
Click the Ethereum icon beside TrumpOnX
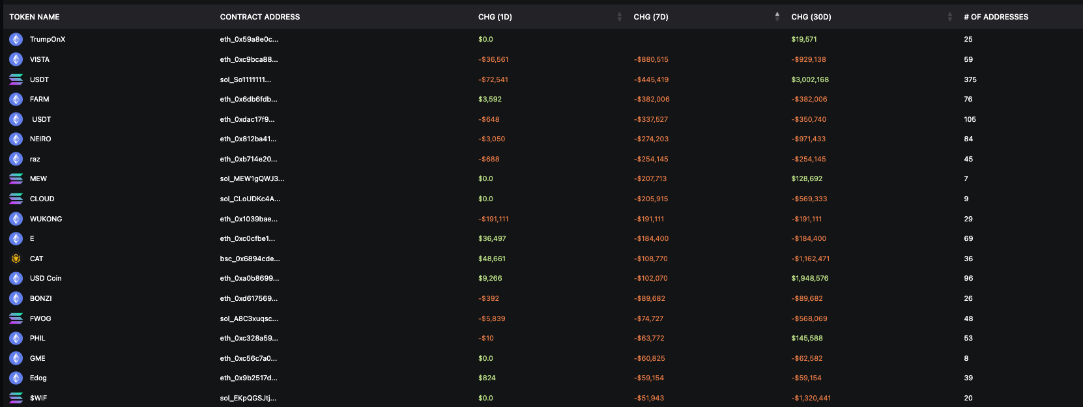16,40
